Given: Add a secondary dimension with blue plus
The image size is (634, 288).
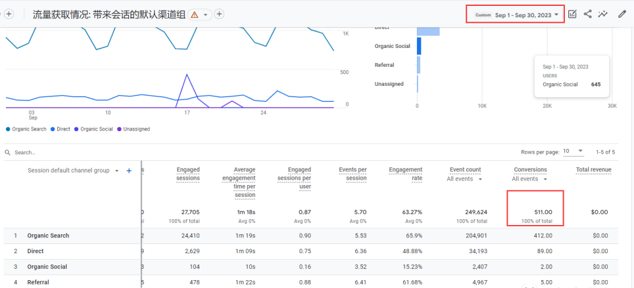Looking at the screenshot, I should pyautogui.click(x=129, y=171).
